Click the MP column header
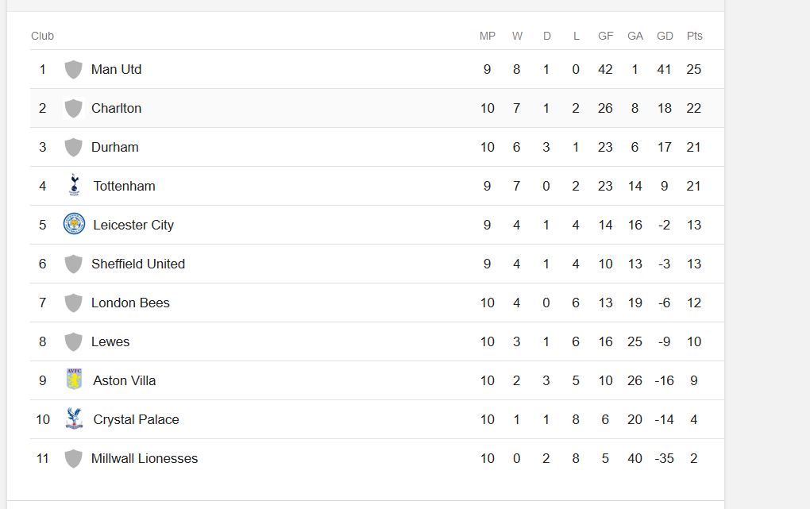Viewport: 810px width, 509px height. [487, 36]
